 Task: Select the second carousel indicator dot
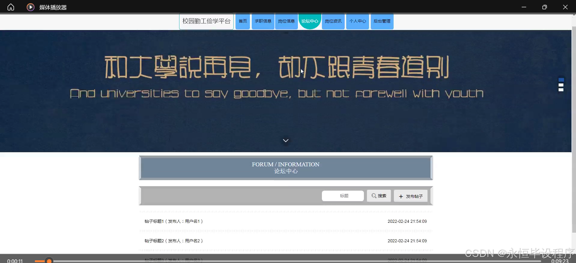pyautogui.click(x=561, y=85)
